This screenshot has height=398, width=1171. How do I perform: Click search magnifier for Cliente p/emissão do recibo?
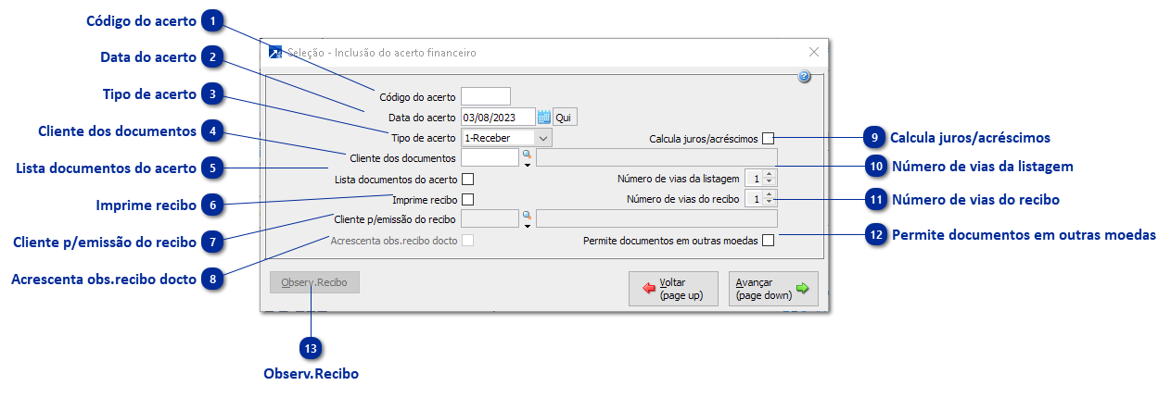[527, 215]
